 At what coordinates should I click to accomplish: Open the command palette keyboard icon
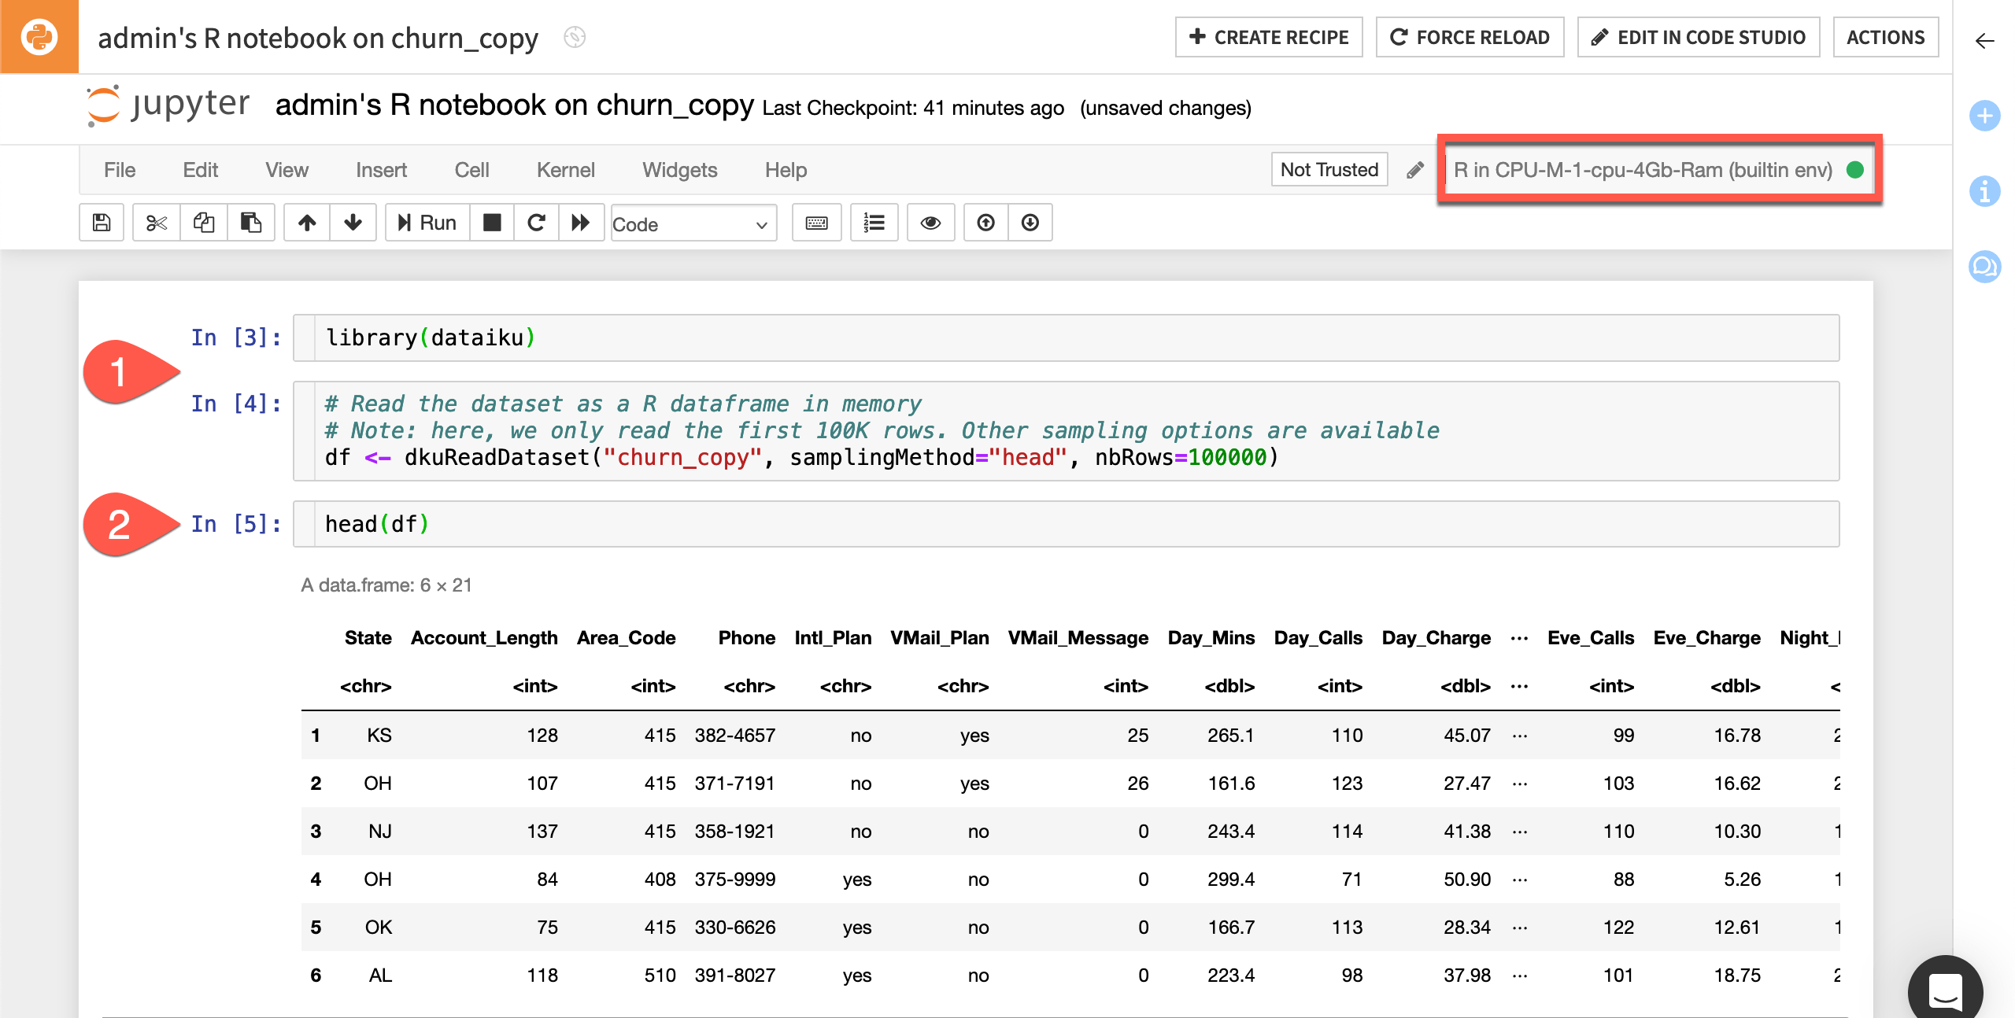click(816, 223)
